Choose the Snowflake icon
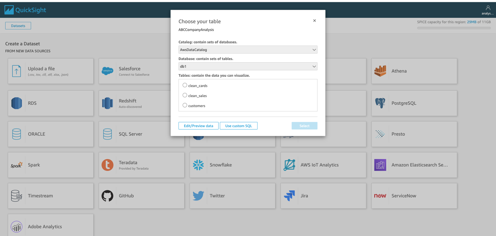496x236 pixels. (x=198, y=165)
